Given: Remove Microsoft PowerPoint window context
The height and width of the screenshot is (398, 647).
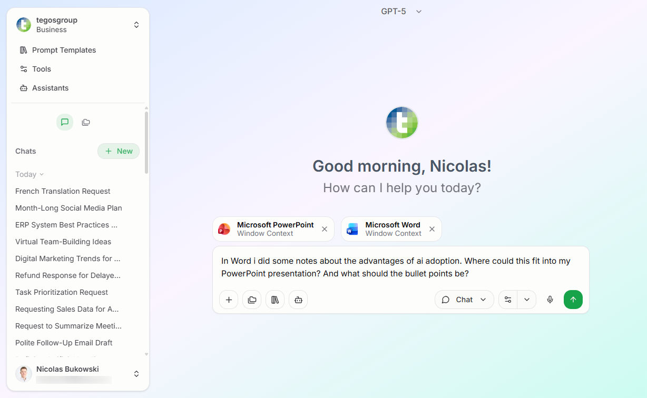Looking at the screenshot, I should (x=325, y=229).
